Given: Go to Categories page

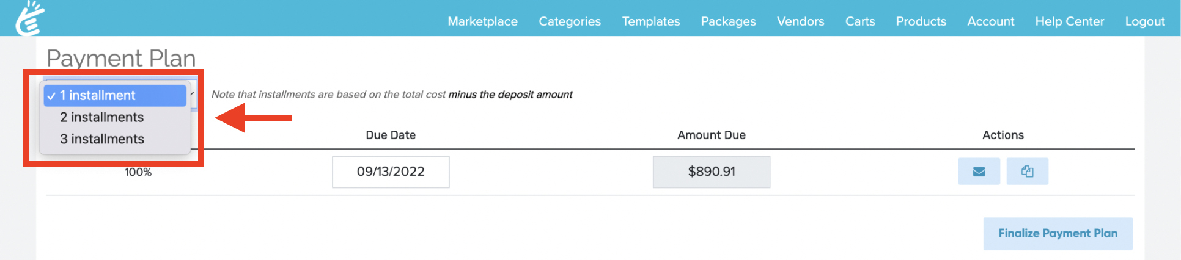Looking at the screenshot, I should (x=569, y=21).
